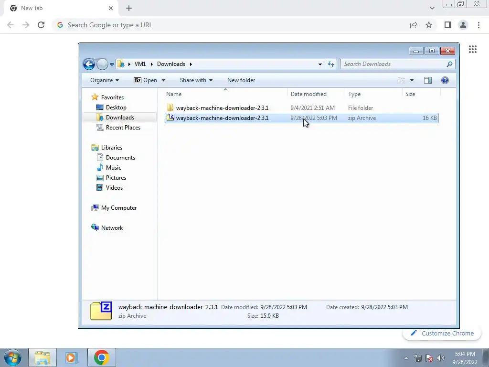
Task: Open Google apps grid icon
Action: 472,49
